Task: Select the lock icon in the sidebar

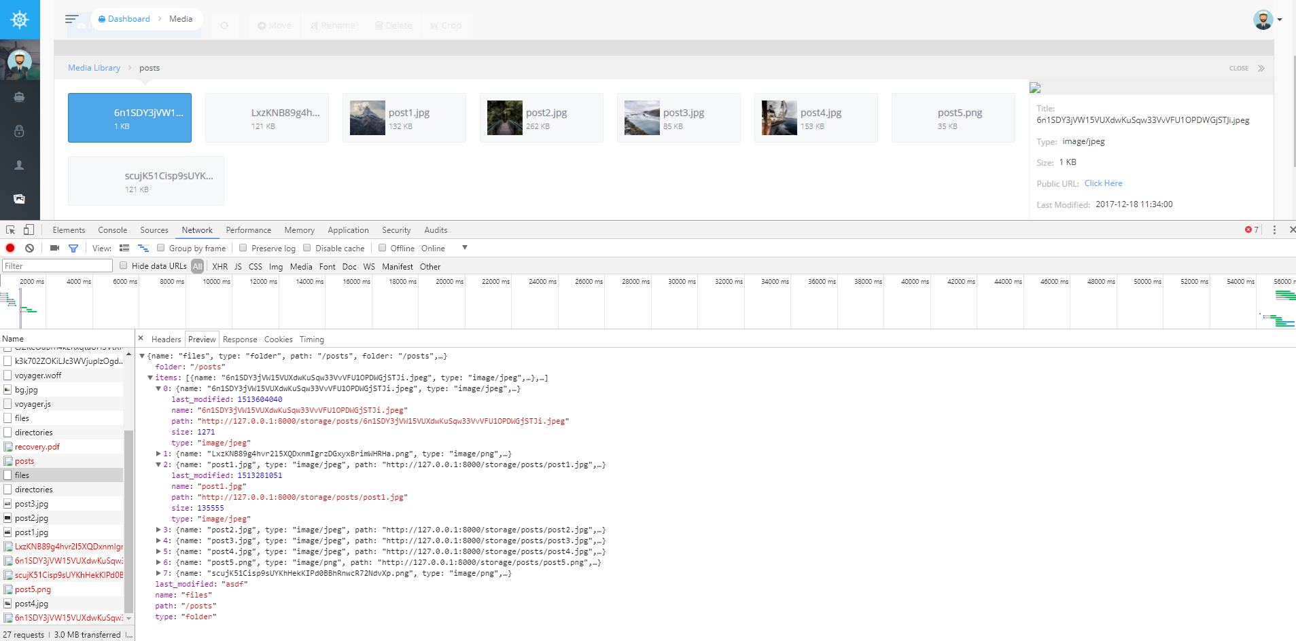Action: coord(20,130)
